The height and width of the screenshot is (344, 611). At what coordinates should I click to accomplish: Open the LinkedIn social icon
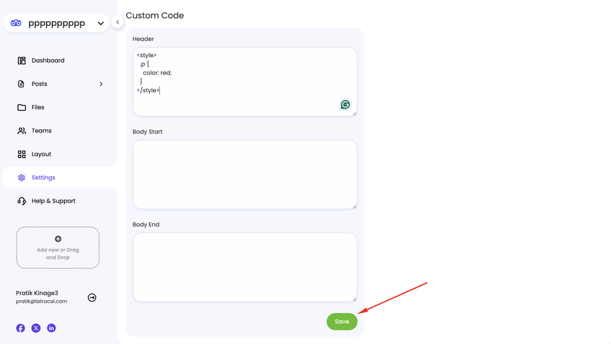[x=51, y=328]
